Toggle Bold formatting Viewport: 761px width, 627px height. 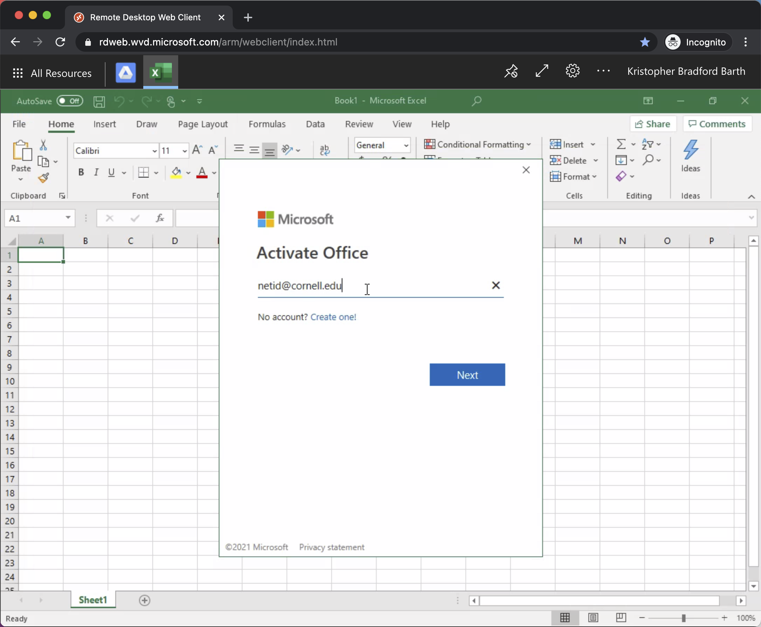point(81,172)
